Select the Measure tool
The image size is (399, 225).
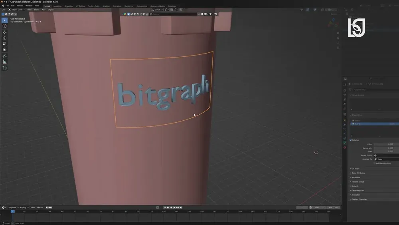click(x=4, y=62)
